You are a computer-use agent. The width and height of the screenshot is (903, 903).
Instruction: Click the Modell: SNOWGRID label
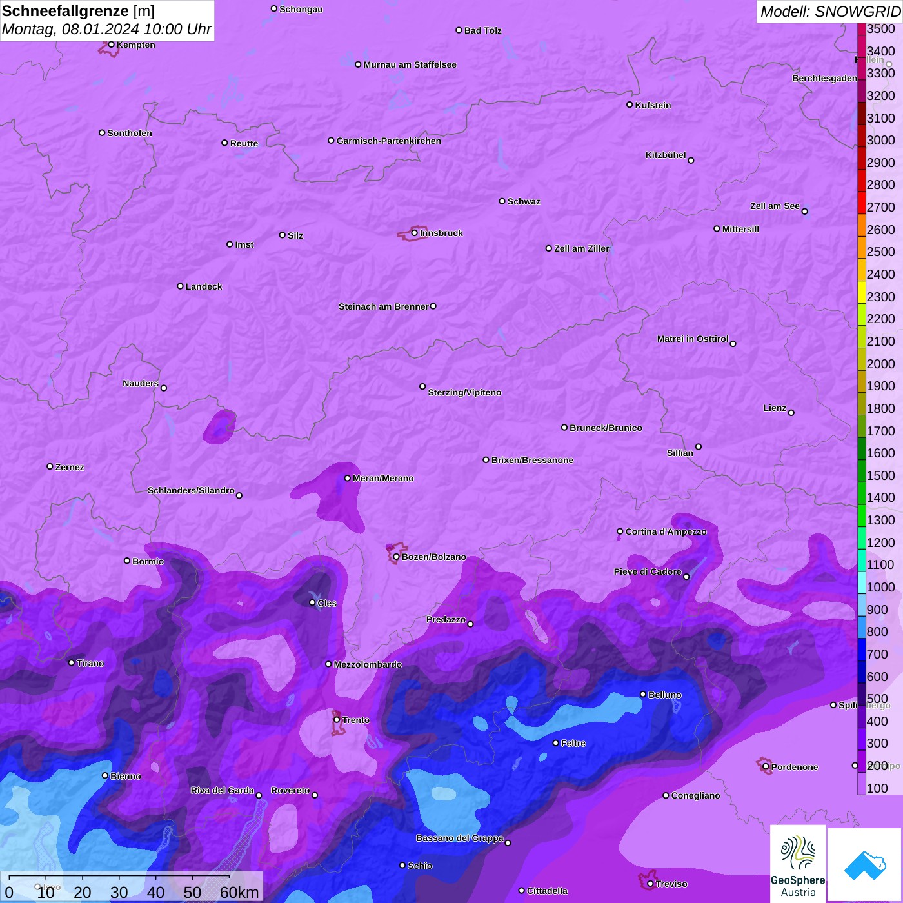click(x=830, y=11)
